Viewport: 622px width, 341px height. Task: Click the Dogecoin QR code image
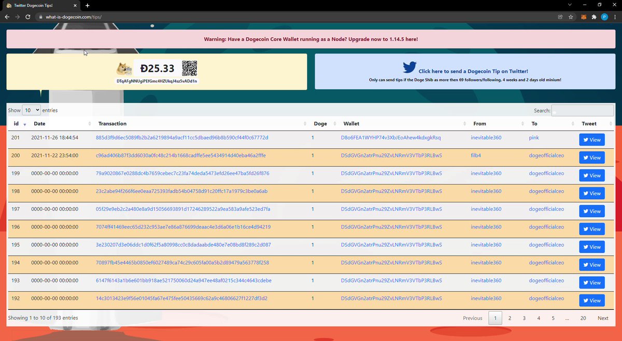190,69
